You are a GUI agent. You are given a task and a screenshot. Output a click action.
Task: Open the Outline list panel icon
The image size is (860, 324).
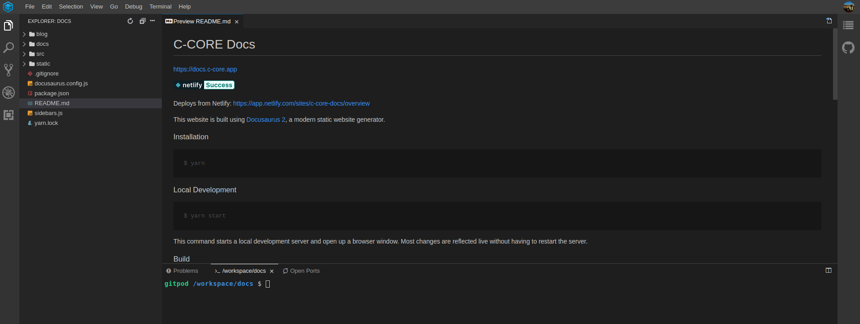[x=848, y=26]
